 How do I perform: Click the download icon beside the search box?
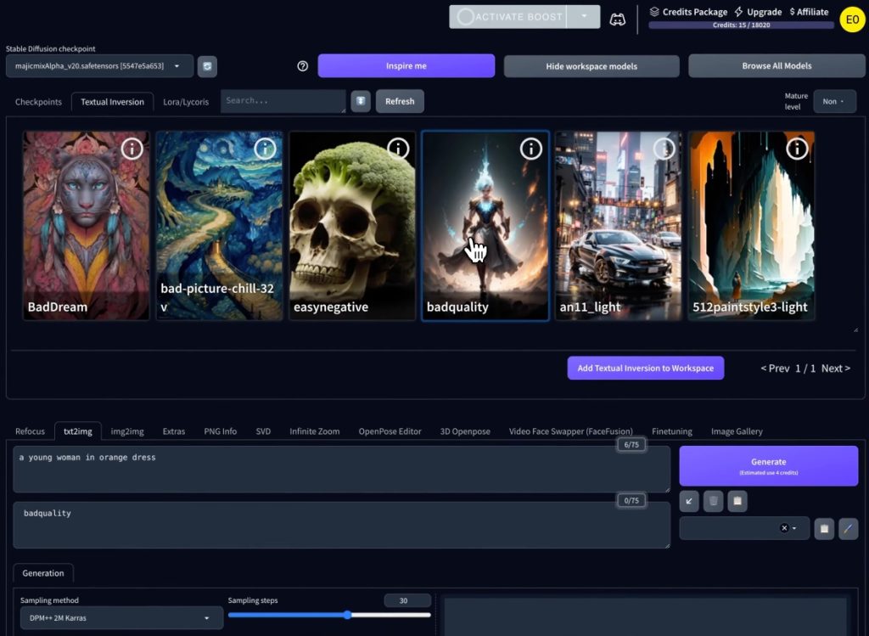(x=361, y=101)
